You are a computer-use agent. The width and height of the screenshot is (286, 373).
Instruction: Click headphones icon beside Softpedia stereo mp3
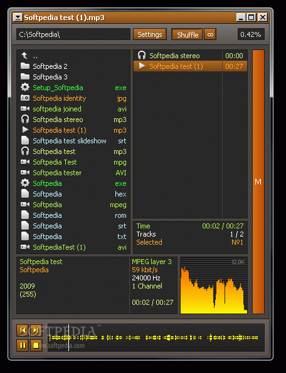25,119
